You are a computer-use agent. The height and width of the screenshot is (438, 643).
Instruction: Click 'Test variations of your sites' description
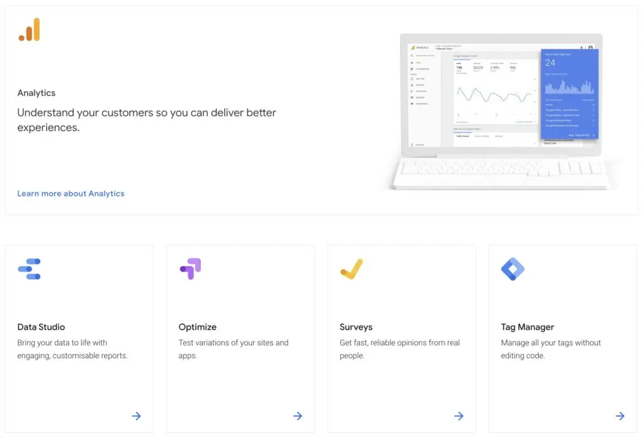pyautogui.click(x=234, y=349)
